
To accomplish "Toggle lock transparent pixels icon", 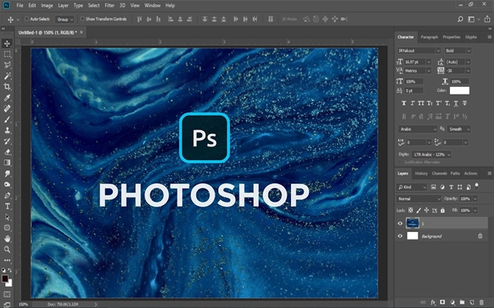I will coord(411,210).
